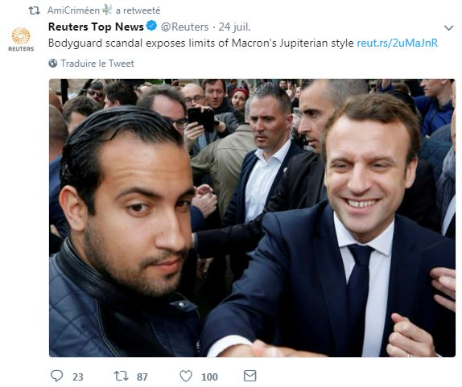Click the reply speech bubble icon
This screenshot has width=462, height=387.
pos(56,376)
